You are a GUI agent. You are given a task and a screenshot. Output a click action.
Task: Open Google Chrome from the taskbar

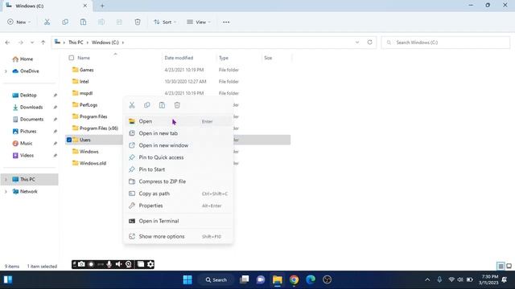[x=294, y=280]
